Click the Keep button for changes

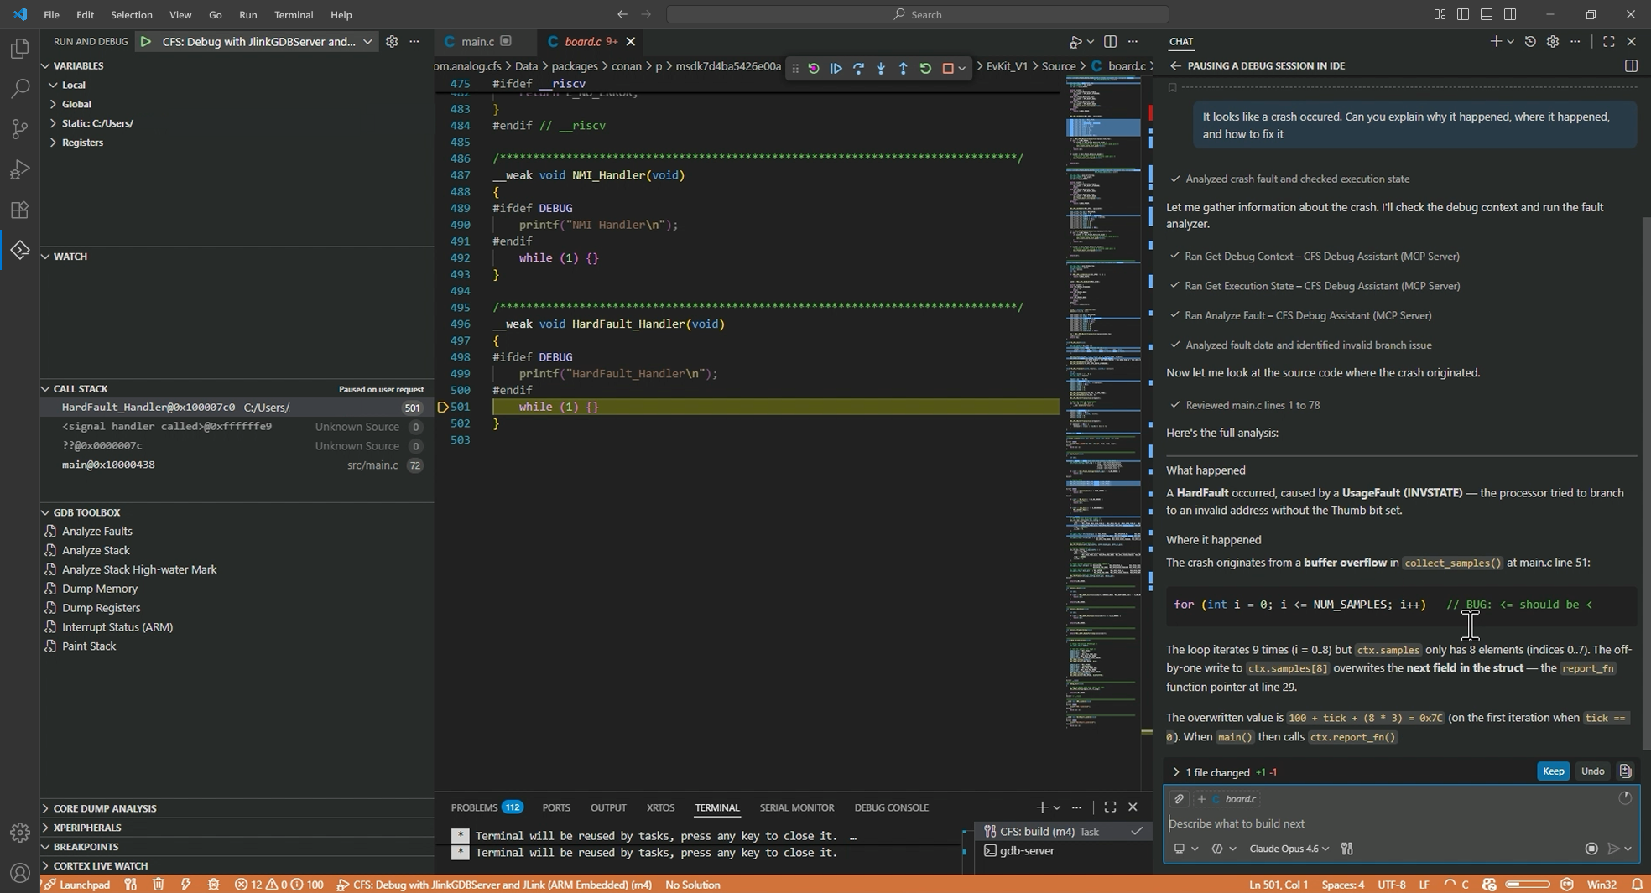[x=1553, y=771]
